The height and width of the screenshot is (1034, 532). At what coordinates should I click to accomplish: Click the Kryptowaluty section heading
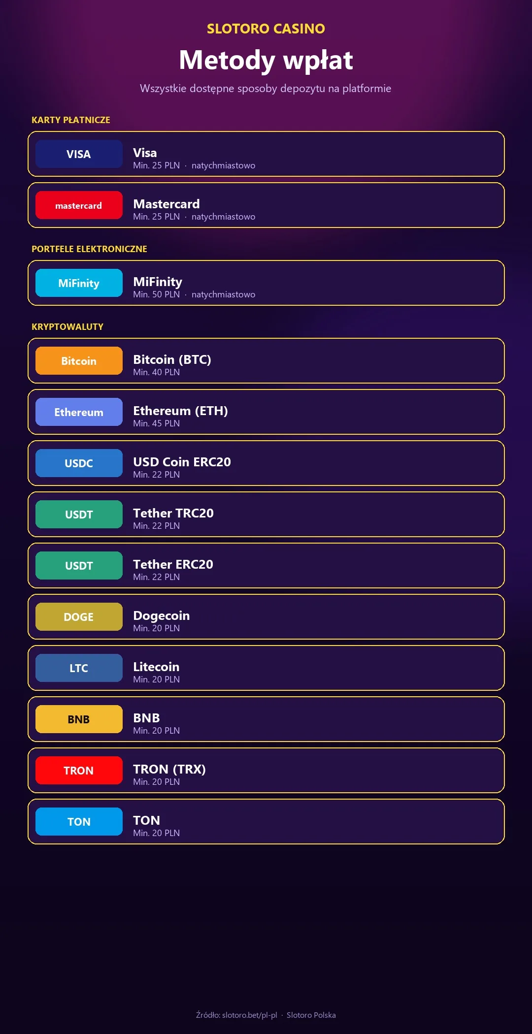(67, 327)
